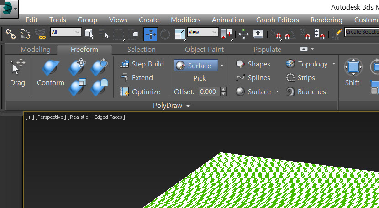The image size is (379, 208).
Task: Toggle Keyboard Shortcut Override icon
Action: tap(258, 34)
